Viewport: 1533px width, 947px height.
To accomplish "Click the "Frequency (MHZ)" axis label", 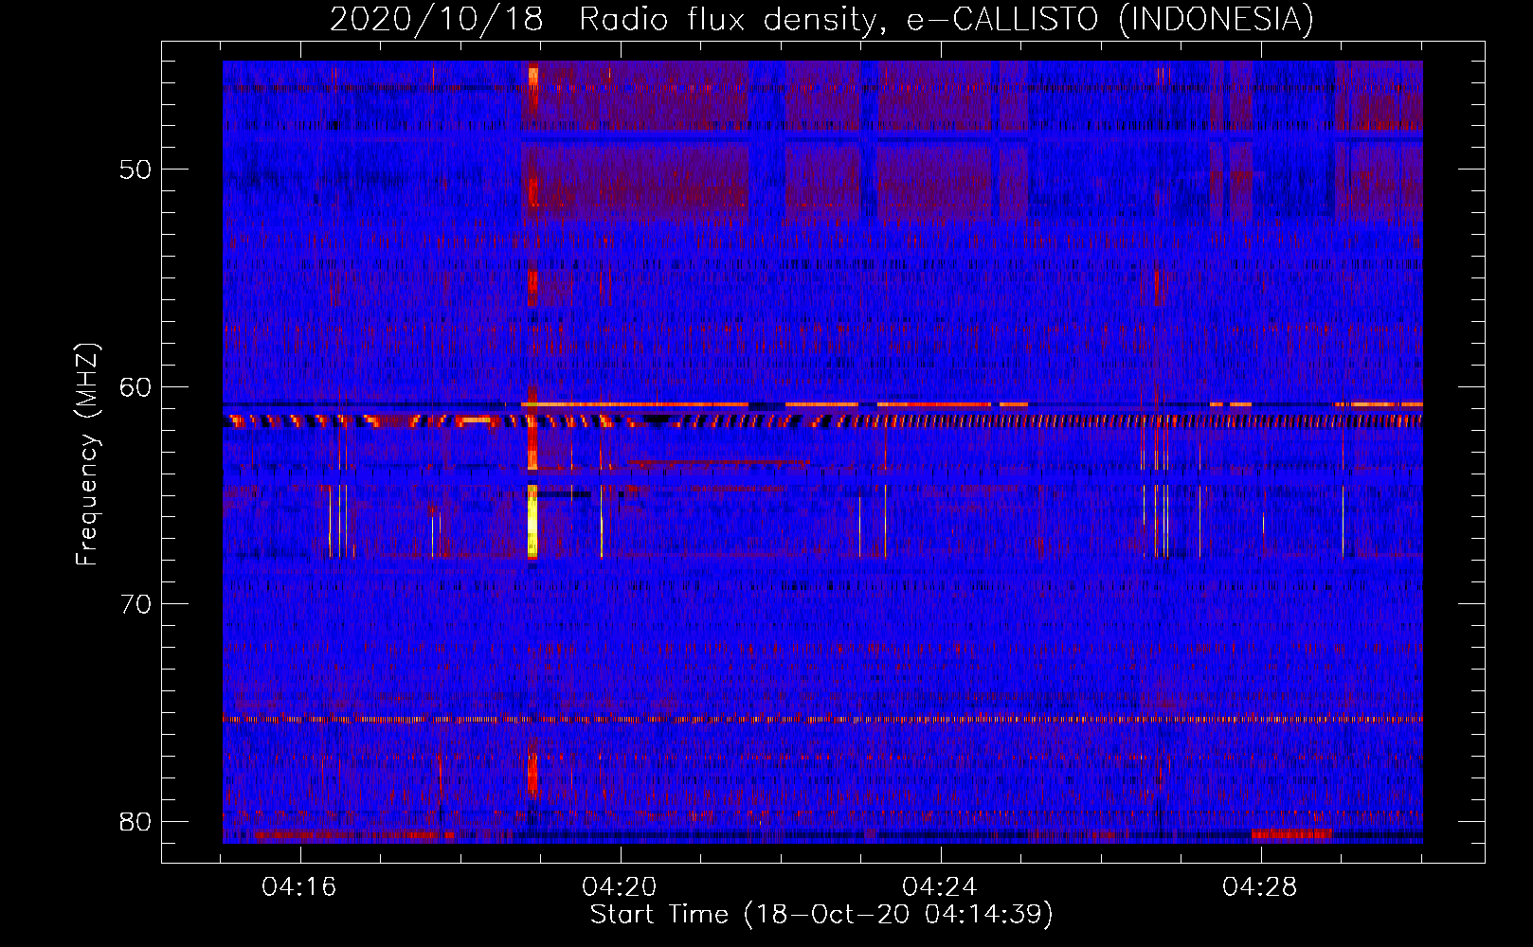I will coord(86,455).
